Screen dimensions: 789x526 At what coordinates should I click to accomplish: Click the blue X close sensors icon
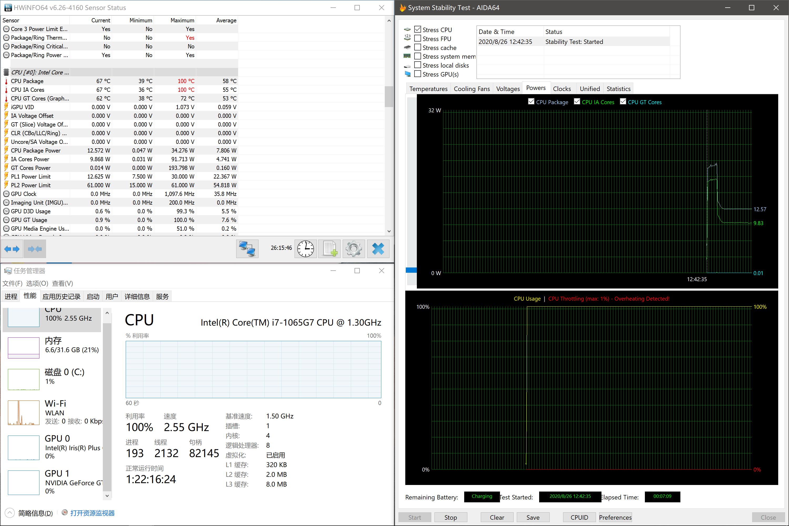(378, 249)
